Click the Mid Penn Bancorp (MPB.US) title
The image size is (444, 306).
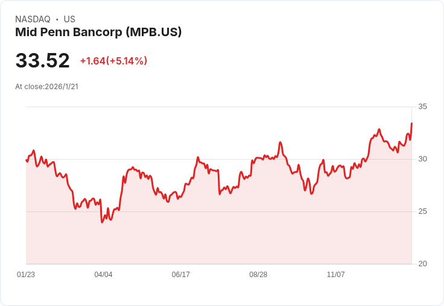pos(98,33)
